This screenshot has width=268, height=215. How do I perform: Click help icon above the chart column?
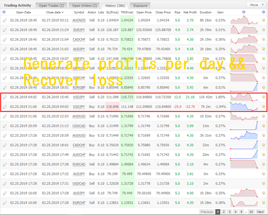(x=244, y=12)
